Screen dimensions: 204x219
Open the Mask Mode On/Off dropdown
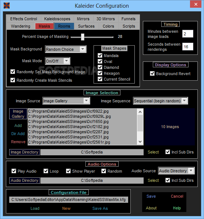tap(67, 61)
